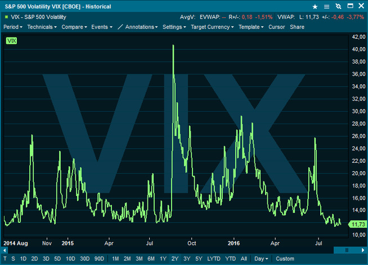Image resolution: width=368 pixels, height=265 pixels.
Task: Open the Annotations dropdown
Action: coord(141,27)
